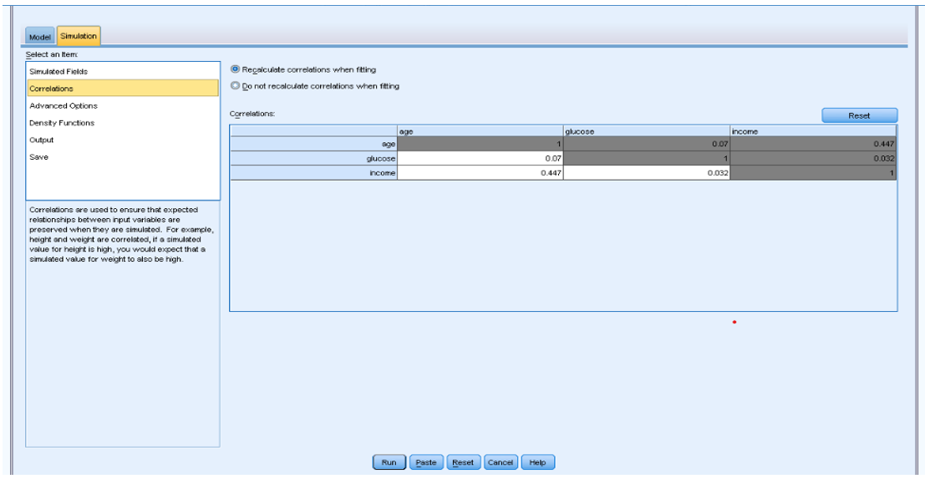Select Do not recalculate correlations when fitting
This screenshot has height=484, width=925.
236,86
